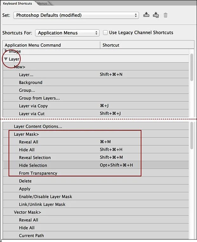Select the Background command row
Image resolution: width=197 pixels, height=242 pixels.
tap(96, 82)
